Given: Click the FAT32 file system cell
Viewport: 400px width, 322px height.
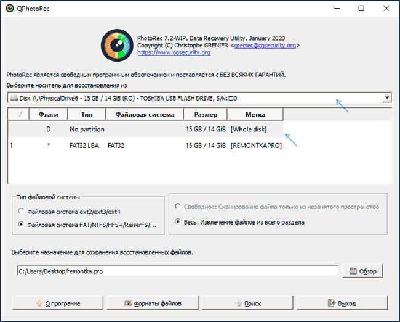Looking at the screenshot, I should (x=116, y=146).
